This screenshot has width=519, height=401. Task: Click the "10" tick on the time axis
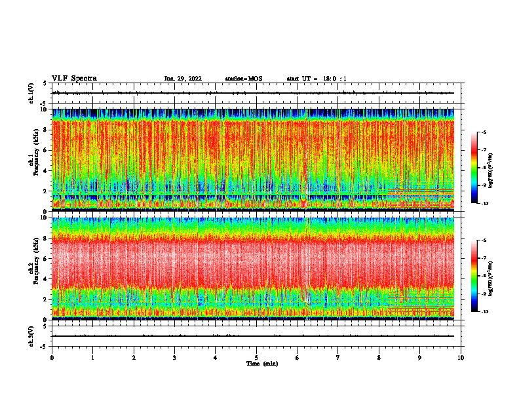coord(461,358)
